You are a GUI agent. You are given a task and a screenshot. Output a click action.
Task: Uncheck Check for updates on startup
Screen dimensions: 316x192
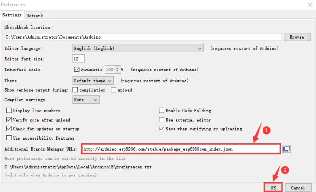pyautogui.click(x=9, y=128)
